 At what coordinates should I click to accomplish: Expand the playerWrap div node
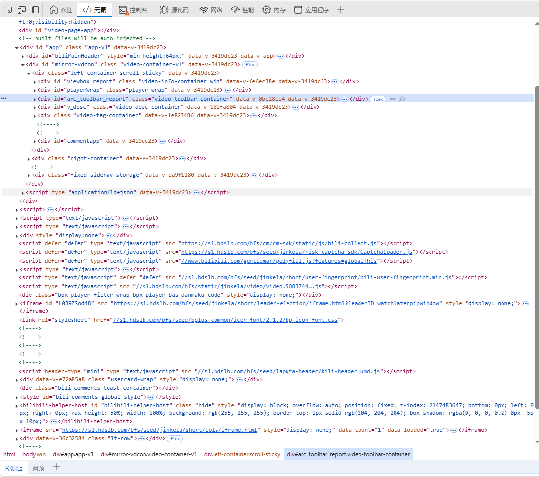35,90
